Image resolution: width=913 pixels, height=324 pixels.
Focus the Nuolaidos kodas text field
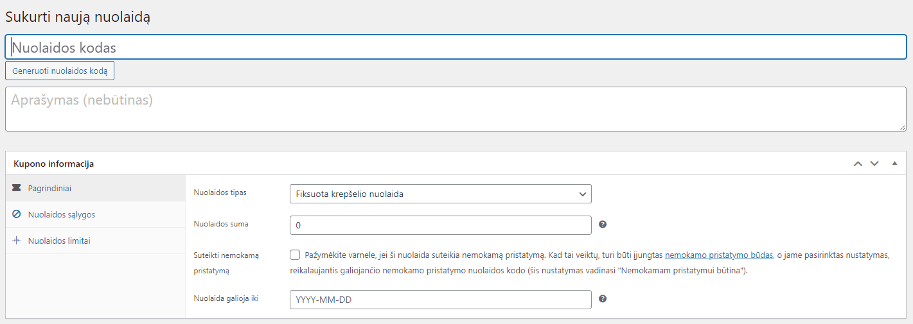456,47
